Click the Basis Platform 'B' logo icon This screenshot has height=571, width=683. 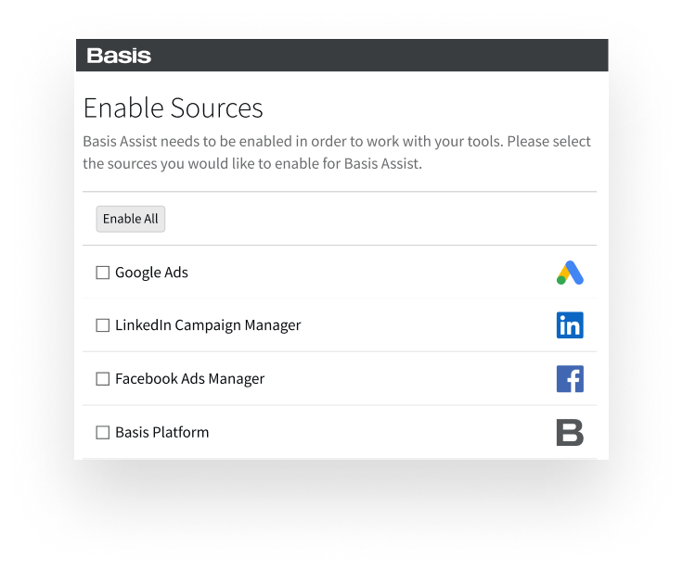pyautogui.click(x=570, y=432)
